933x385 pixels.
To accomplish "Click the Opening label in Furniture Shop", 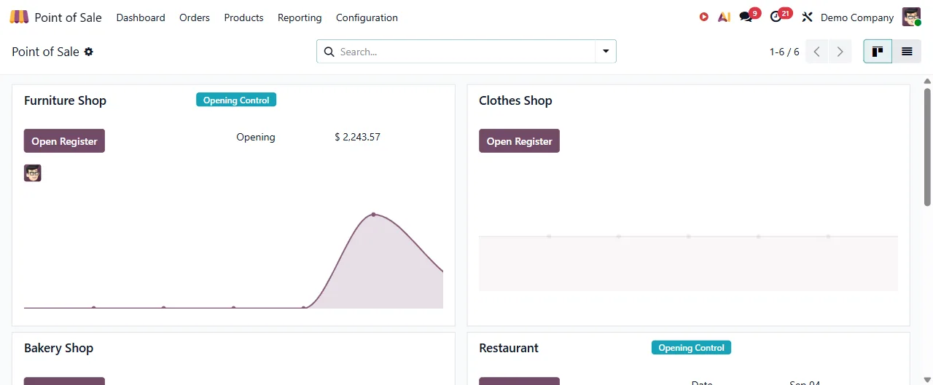I will (256, 137).
